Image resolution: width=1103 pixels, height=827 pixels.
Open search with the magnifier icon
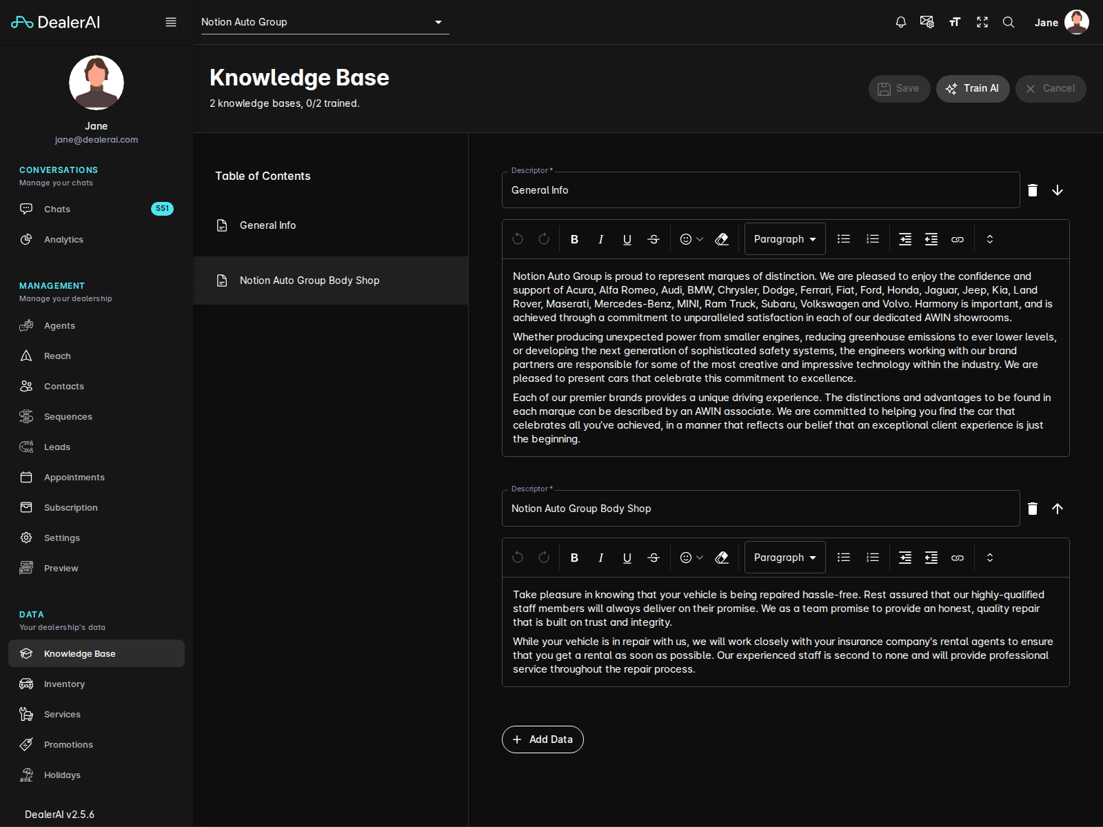click(1009, 22)
